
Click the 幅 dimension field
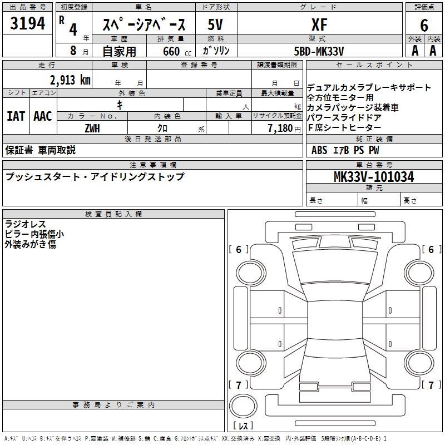pos(379,200)
